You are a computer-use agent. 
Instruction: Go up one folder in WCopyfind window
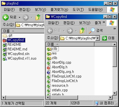pyautogui.click(x=82, y=31)
